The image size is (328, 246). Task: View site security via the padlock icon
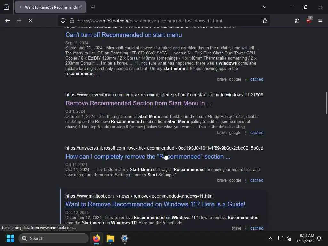tap(72, 20)
